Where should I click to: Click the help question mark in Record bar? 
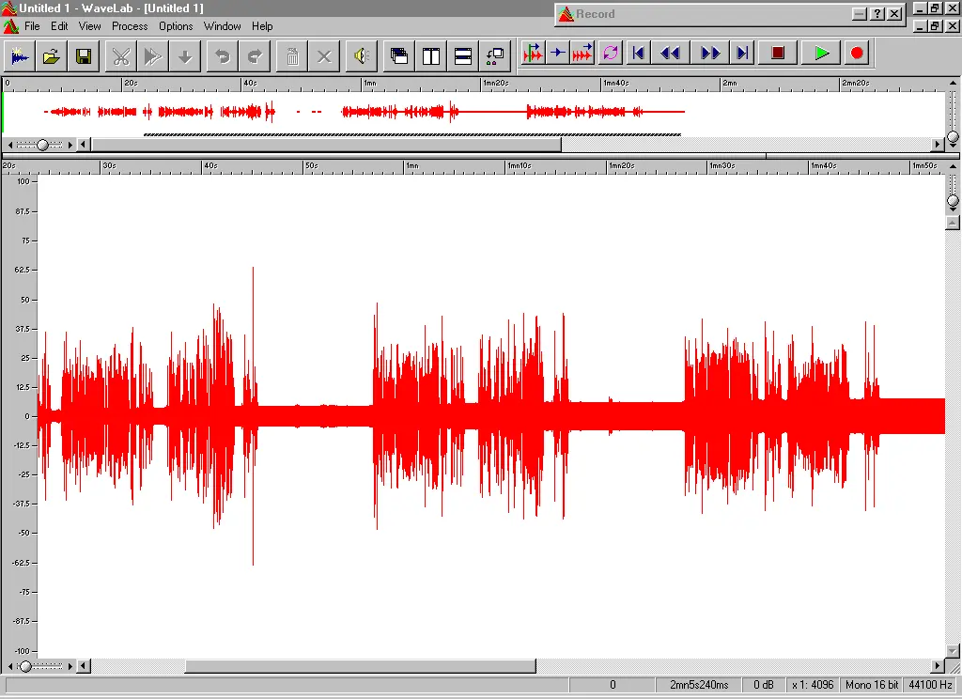(x=877, y=13)
